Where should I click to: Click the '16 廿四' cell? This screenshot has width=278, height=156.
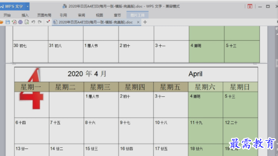(x=136, y=150)
